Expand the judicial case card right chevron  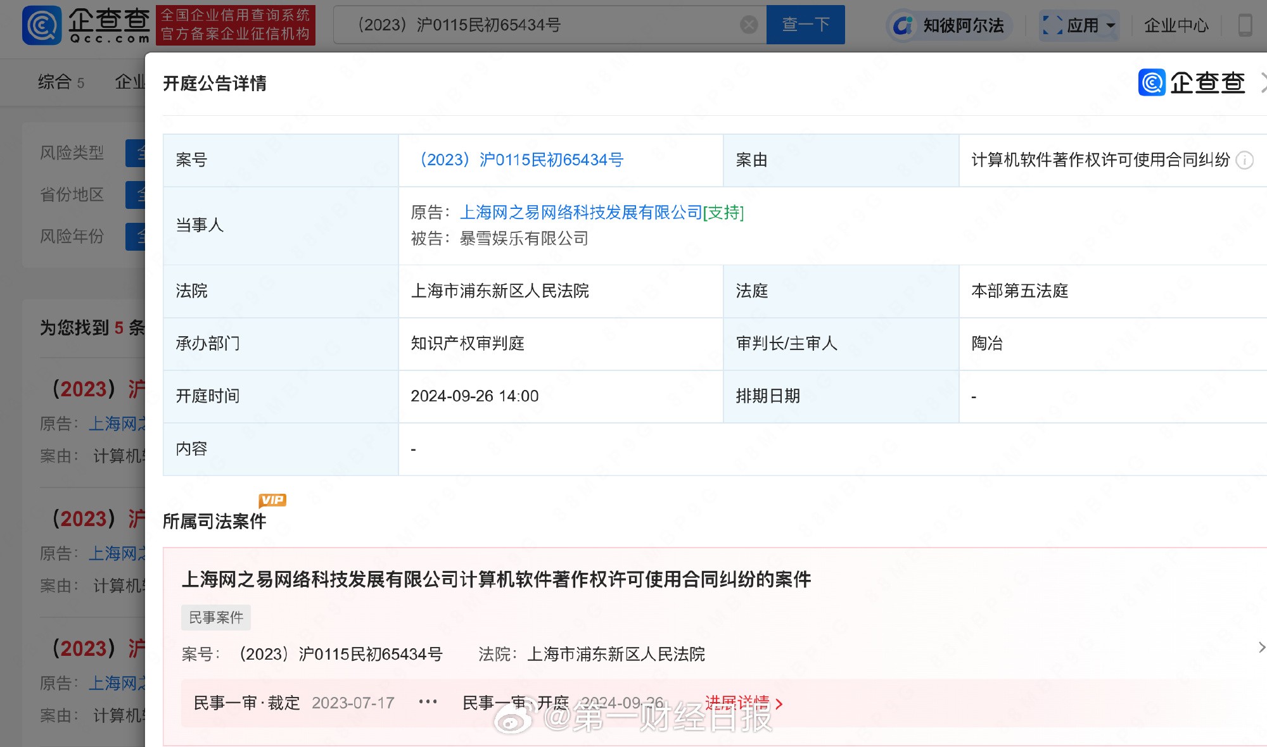click(1261, 647)
